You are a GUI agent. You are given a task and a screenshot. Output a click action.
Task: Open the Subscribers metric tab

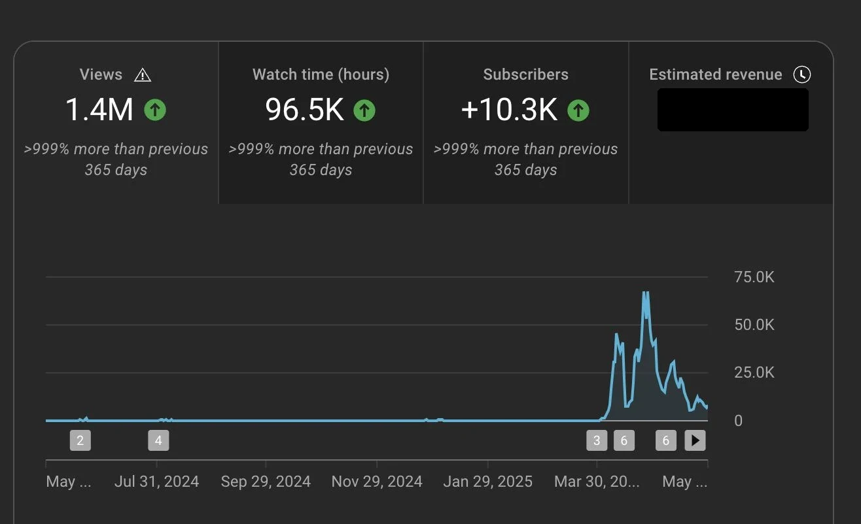[x=526, y=123]
